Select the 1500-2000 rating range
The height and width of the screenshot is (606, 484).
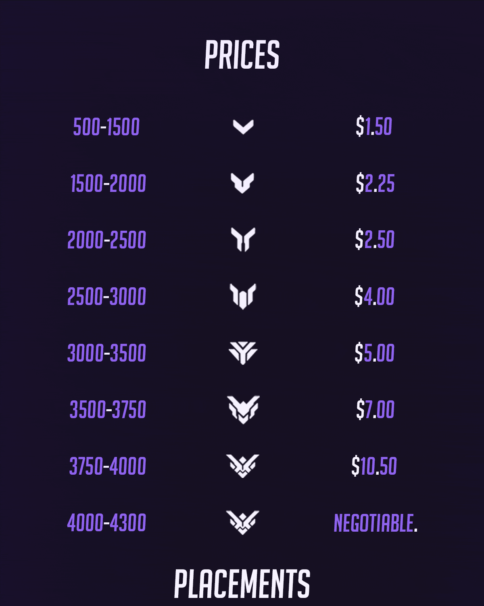click(x=108, y=183)
